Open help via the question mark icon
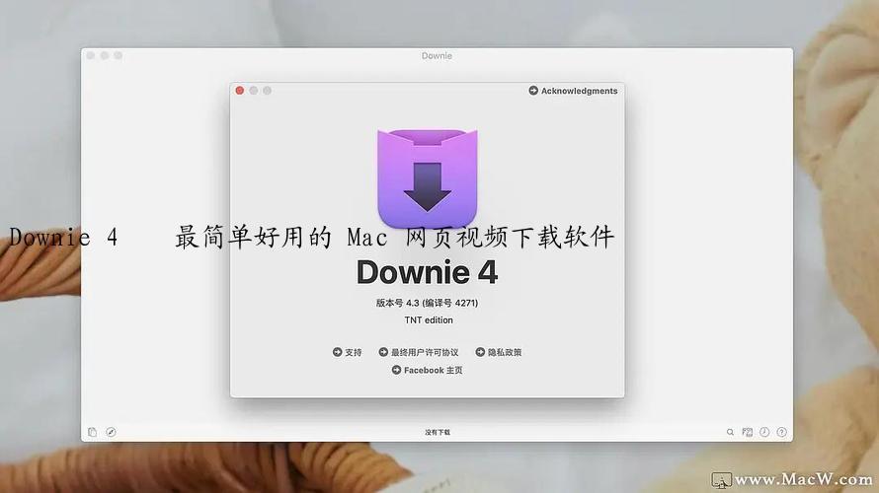The height and width of the screenshot is (493, 879). (x=782, y=432)
